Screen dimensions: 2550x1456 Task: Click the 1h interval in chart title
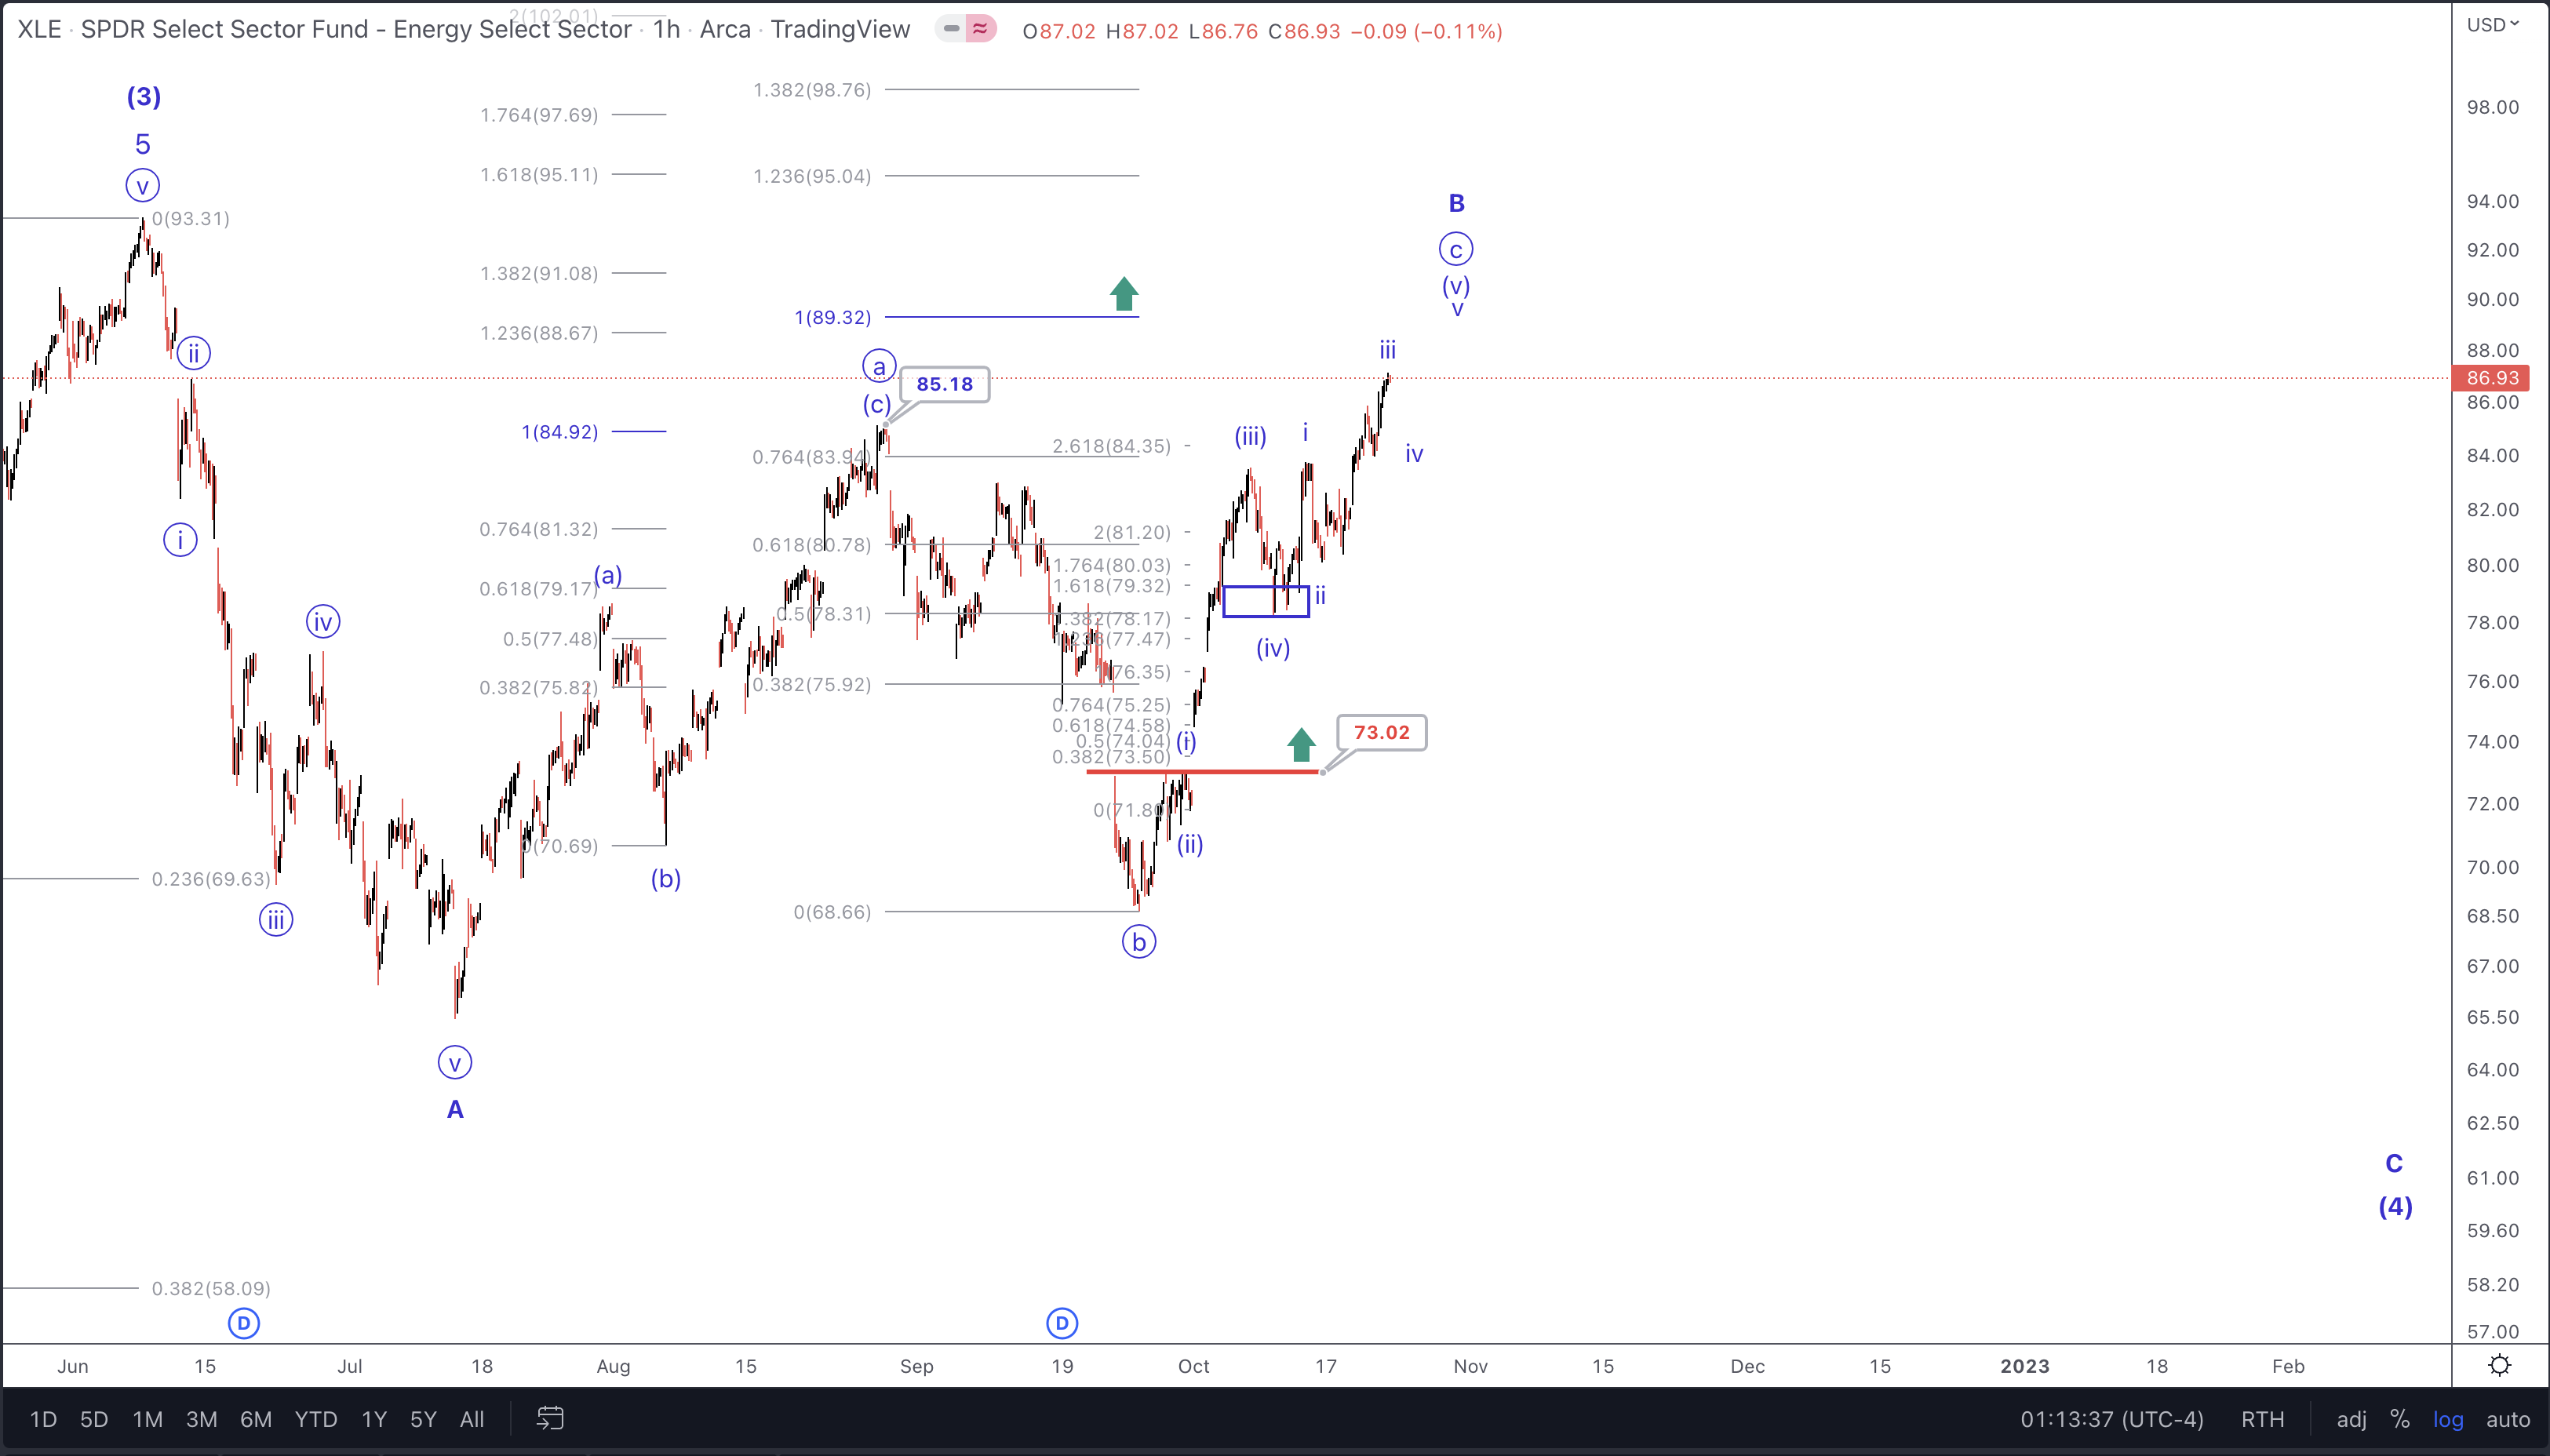click(x=666, y=29)
